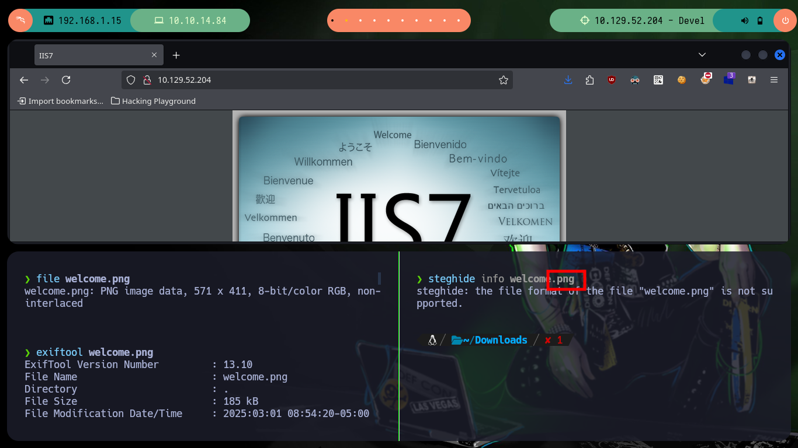
Task: Click the tracking protection shield icon
Action: (131, 80)
